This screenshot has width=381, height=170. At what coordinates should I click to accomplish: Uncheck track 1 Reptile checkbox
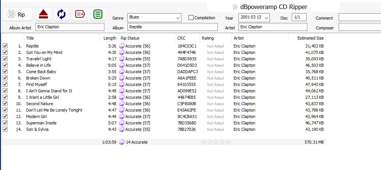pyautogui.click(x=5, y=46)
